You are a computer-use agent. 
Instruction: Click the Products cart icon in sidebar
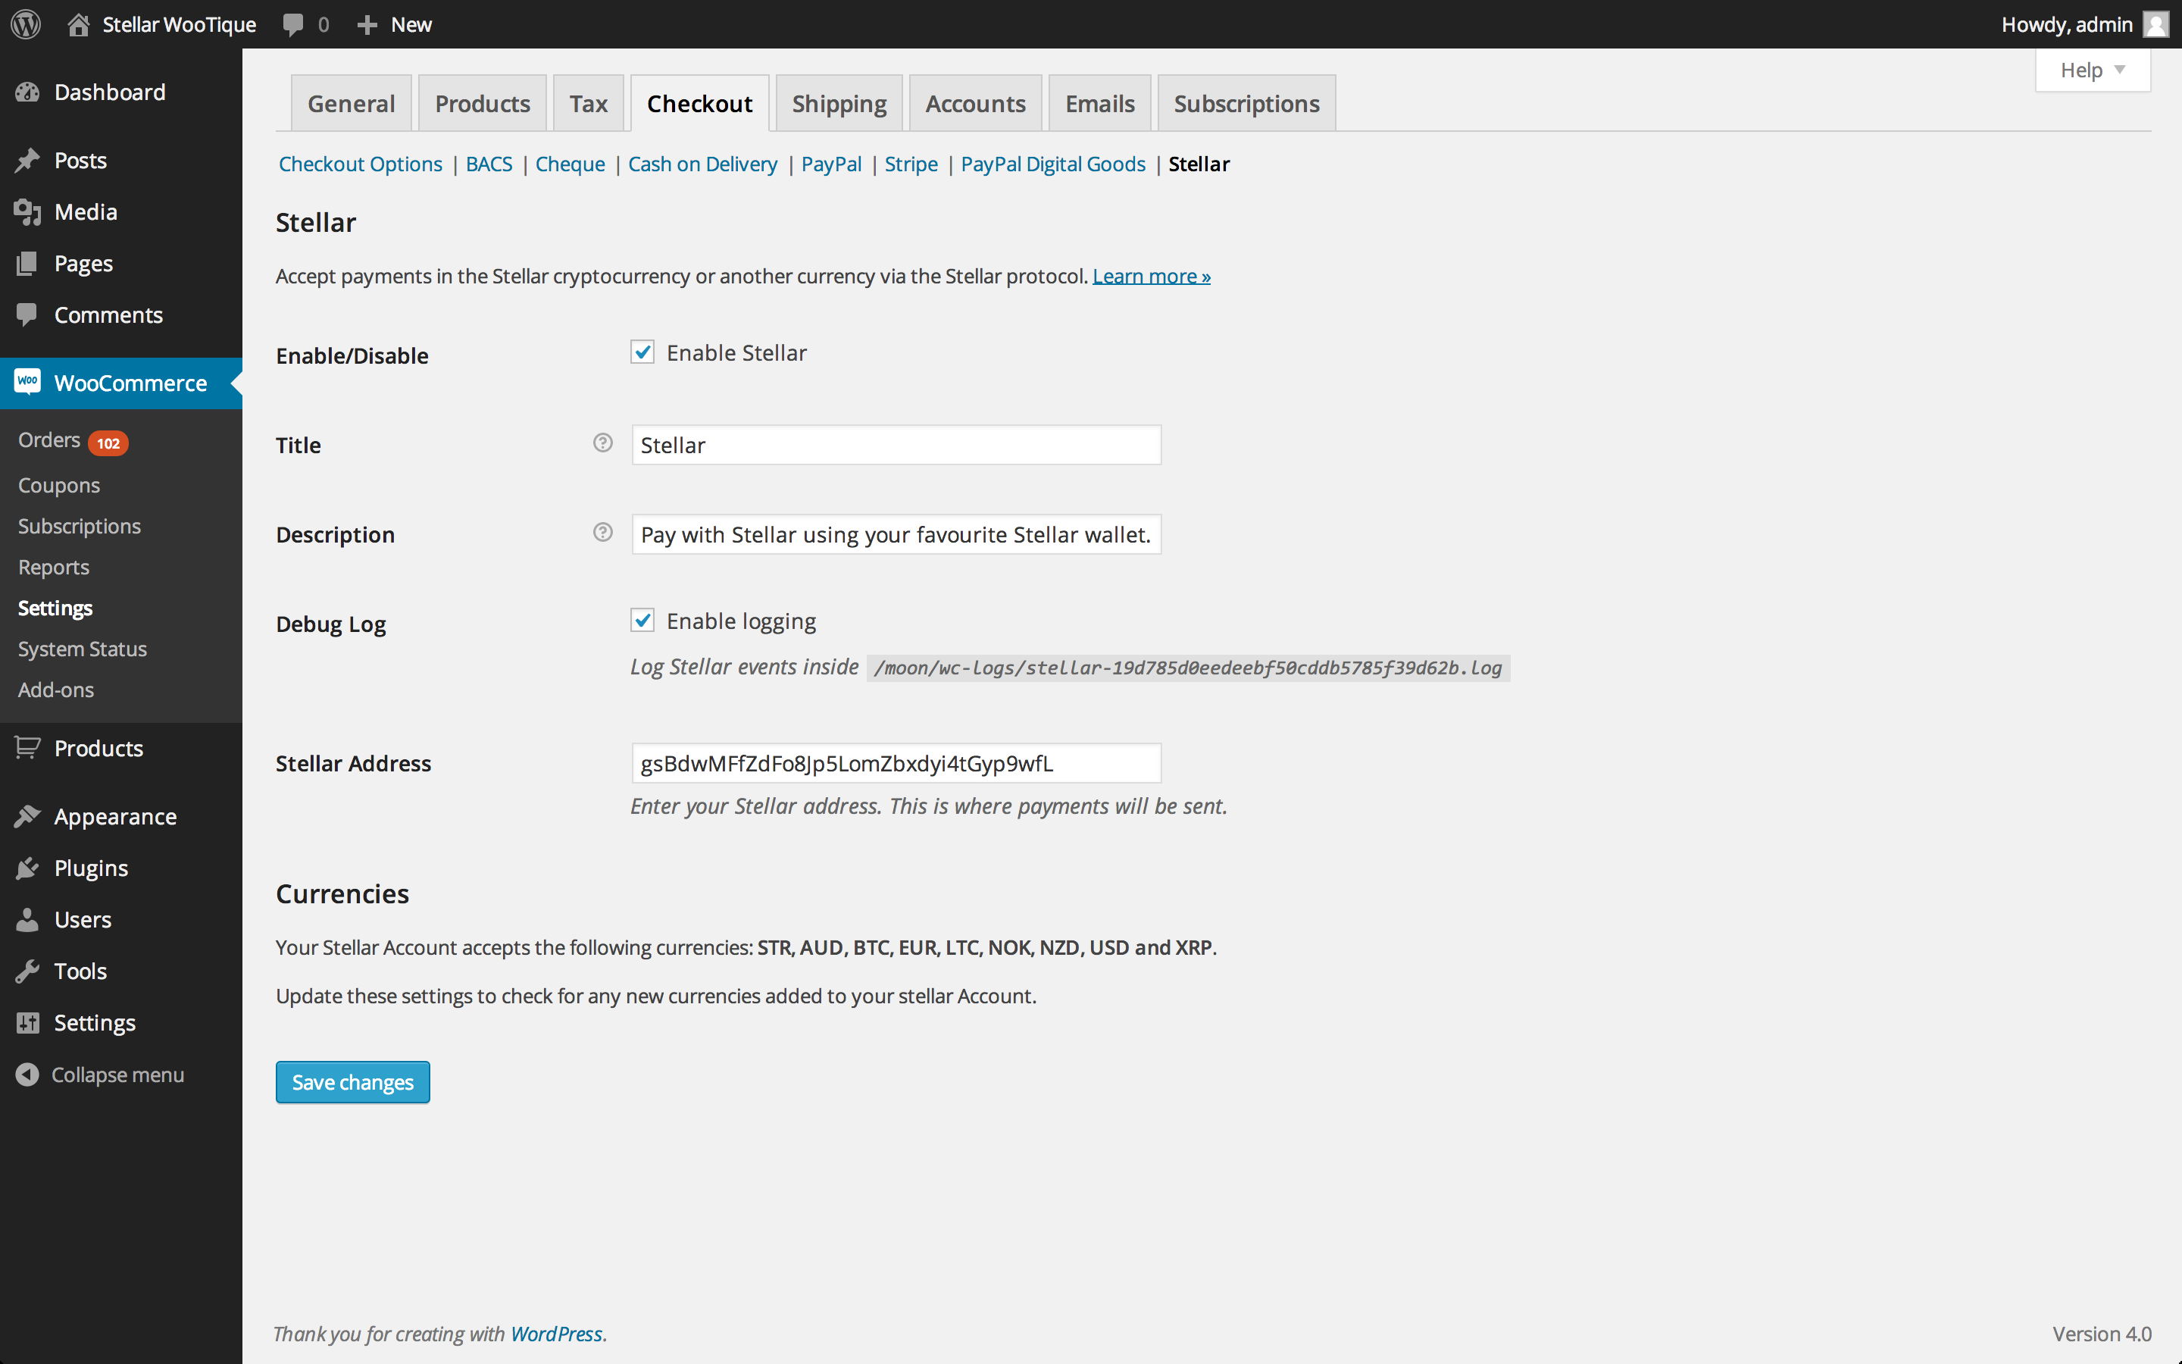pyautogui.click(x=27, y=748)
